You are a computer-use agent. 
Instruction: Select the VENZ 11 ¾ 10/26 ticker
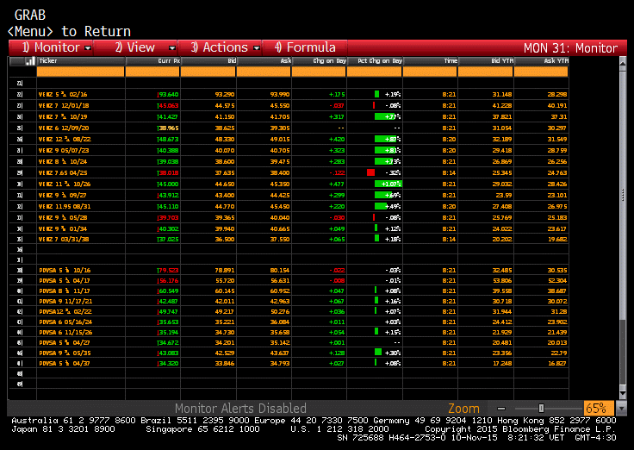[x=65, y=184]
